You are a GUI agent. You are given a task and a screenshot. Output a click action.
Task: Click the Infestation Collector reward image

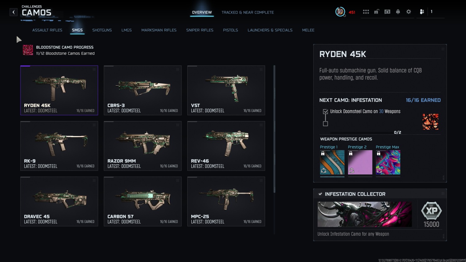[365, 214]
